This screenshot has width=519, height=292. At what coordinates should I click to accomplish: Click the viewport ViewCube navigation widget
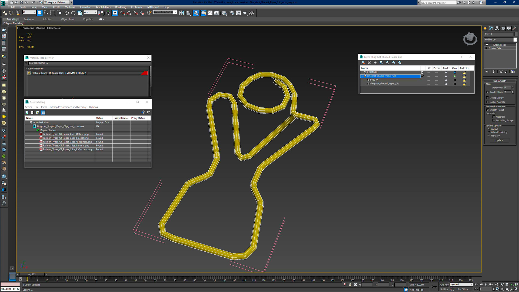click(470, 39)
